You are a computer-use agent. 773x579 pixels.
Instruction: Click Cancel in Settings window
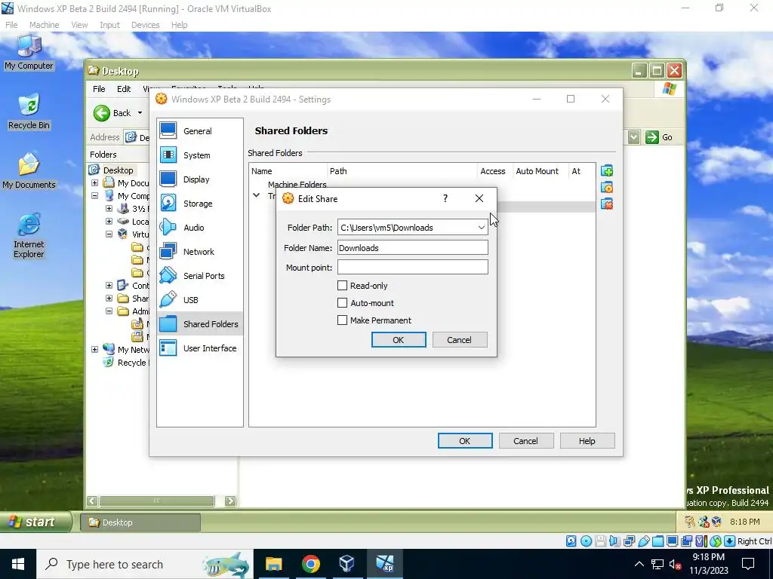coord(525,440)
